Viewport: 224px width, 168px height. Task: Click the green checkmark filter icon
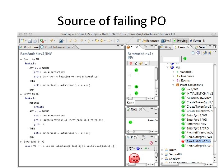[185, 58]
